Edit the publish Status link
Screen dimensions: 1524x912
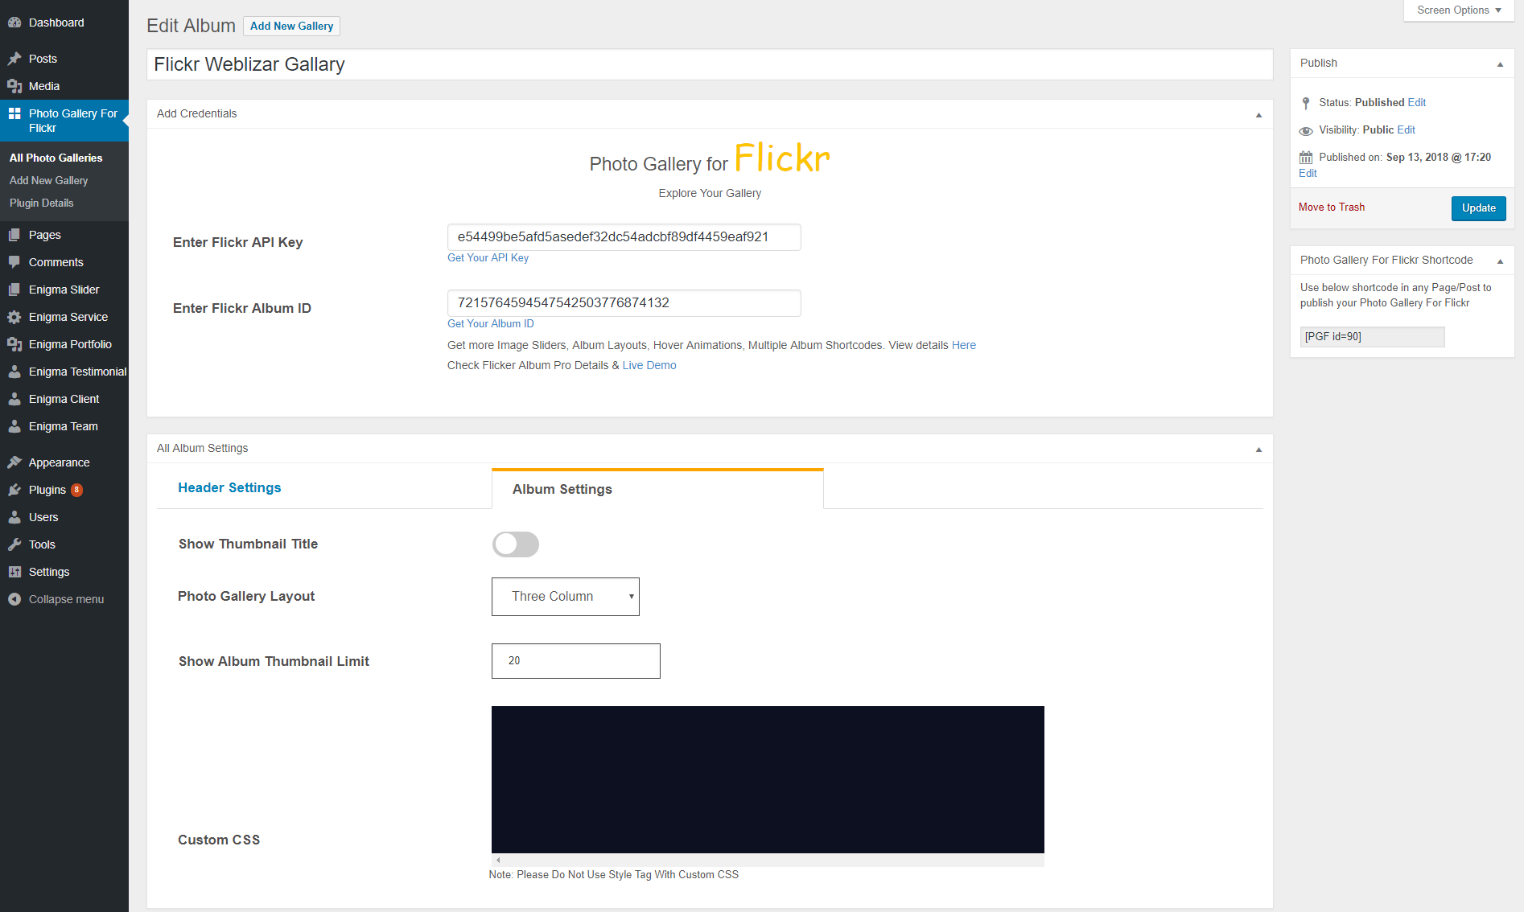click(1417, 102)
